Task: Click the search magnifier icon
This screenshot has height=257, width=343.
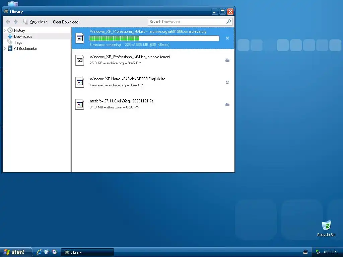Action: 228,22
